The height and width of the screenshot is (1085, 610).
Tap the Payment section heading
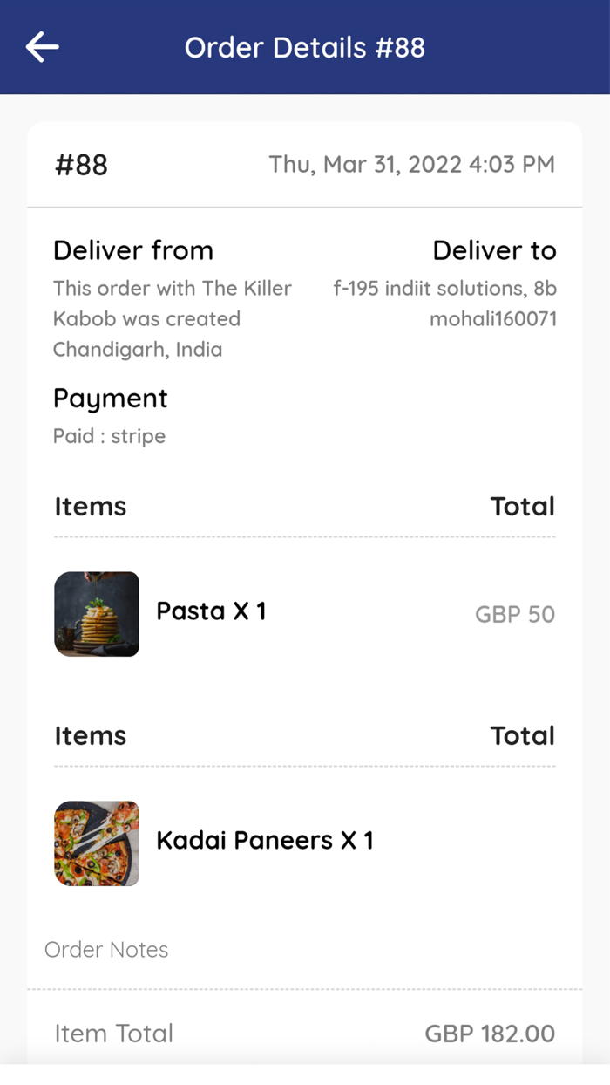pos(110,398)
